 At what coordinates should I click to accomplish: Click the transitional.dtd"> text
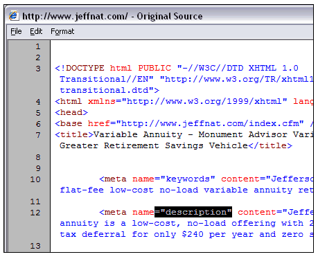coord(109,90)
